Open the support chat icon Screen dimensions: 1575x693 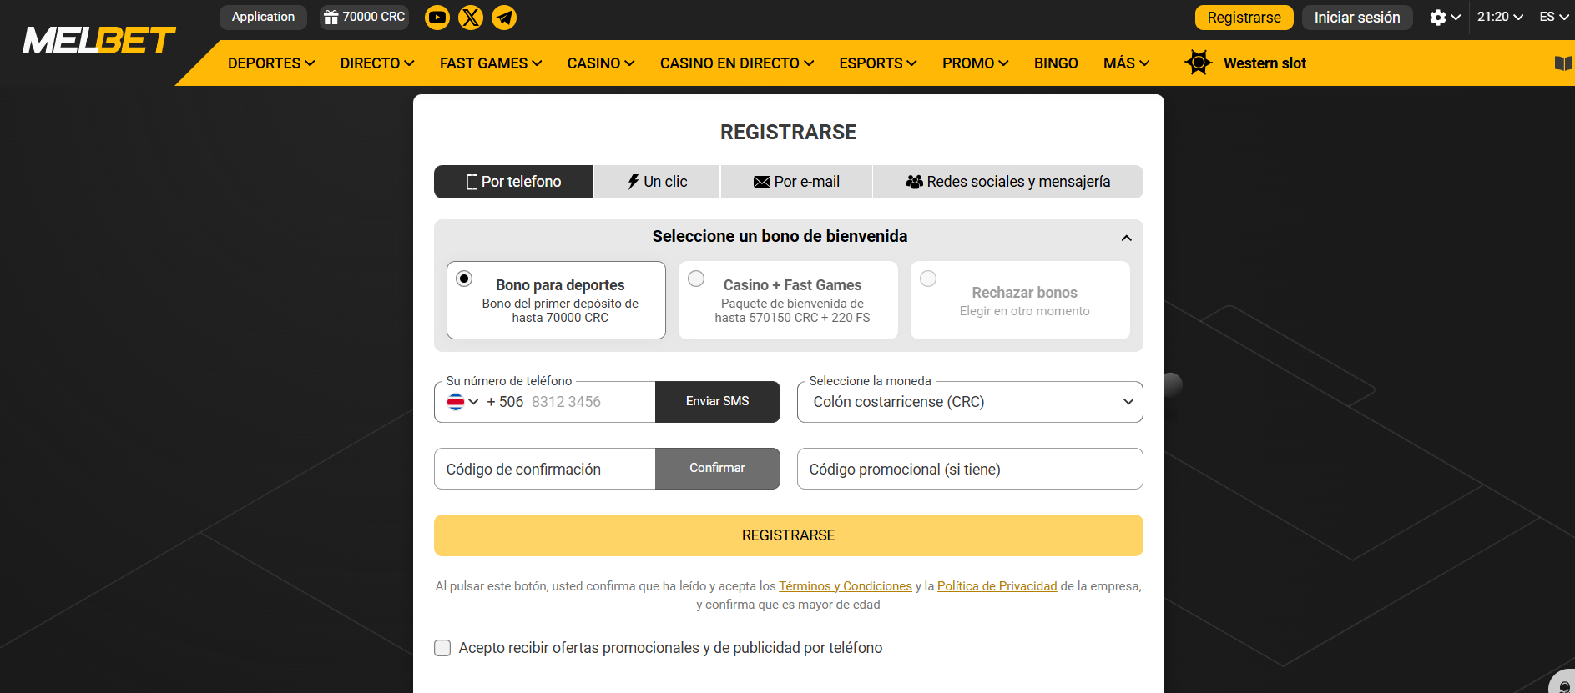click(1563, 685)
